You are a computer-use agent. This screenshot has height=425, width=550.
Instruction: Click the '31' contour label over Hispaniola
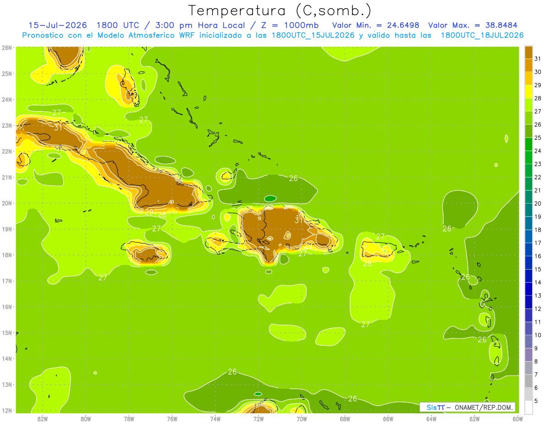coord(299,220)
